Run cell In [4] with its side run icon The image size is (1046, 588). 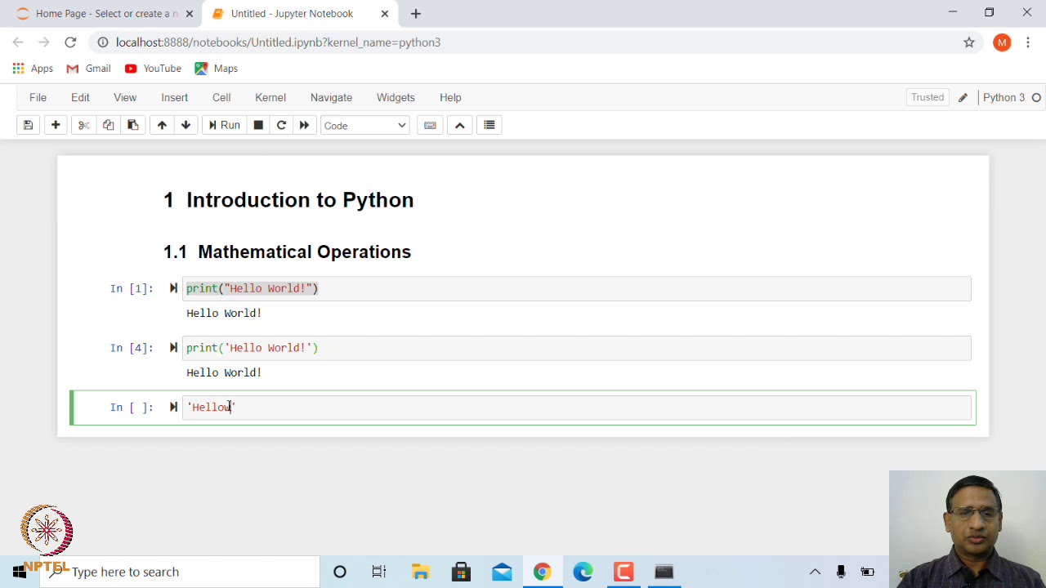(173, 348)
